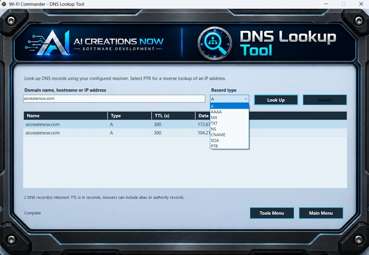This screenshot has height=255, width=369.
Task: Click the TTL (s) column header
Action: pos(173,116)
